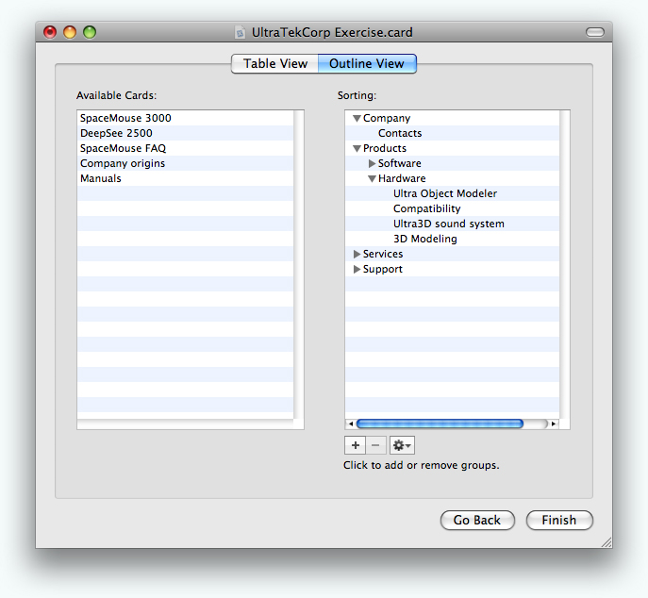648x598 pixels.
Task: Click the horizontal scrollbar right arrow
Action: [554, 424]
